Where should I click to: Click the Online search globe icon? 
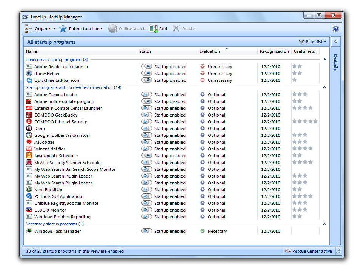coord(112,29)
